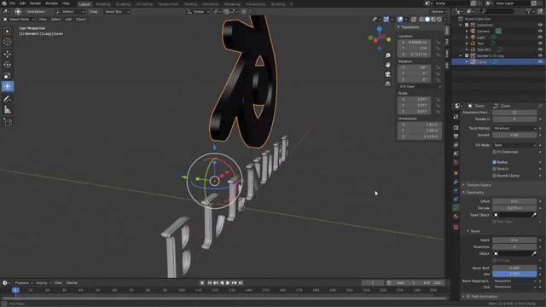Screen dimensions: 546x307
Task: Click the viewport pan hand icon
Action: [x=387, y=65]
